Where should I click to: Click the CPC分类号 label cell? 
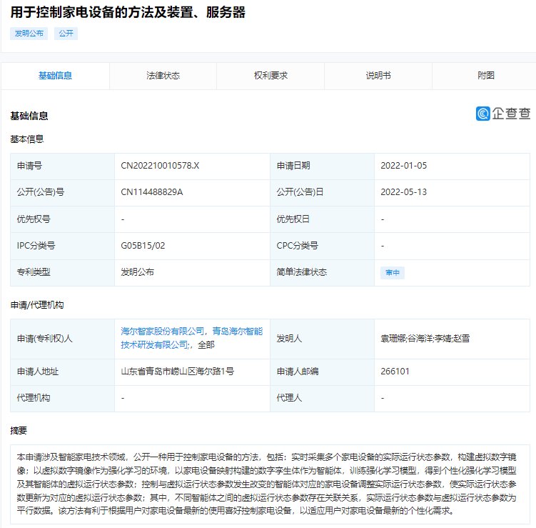(x=323, y=246)
